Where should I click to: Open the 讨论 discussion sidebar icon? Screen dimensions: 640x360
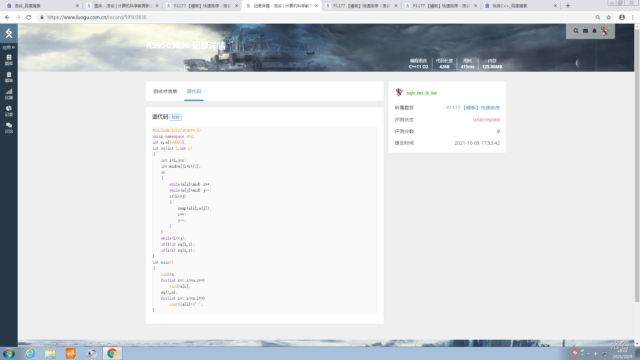point(9,128)
